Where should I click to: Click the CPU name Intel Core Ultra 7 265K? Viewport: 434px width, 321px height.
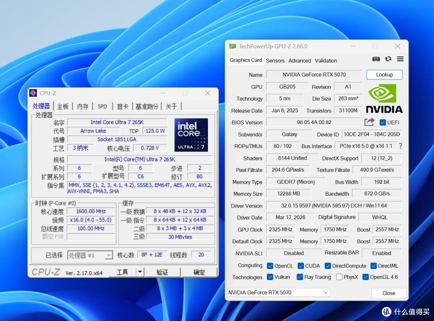click(117, 122)
